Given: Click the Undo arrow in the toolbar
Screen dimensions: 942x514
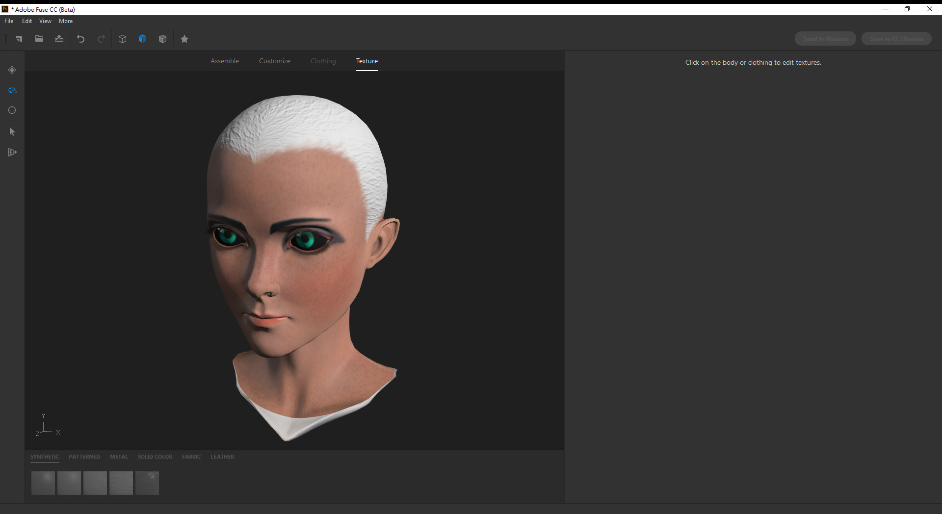Looking at the screenshot, I should tap(81, 39).
